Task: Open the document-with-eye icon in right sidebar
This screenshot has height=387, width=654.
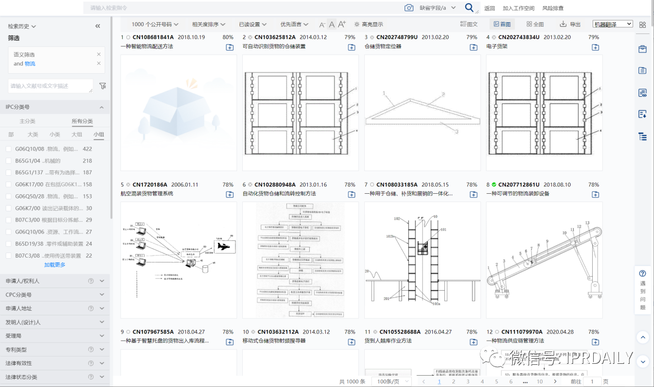Action: click(x=642, y=93)
